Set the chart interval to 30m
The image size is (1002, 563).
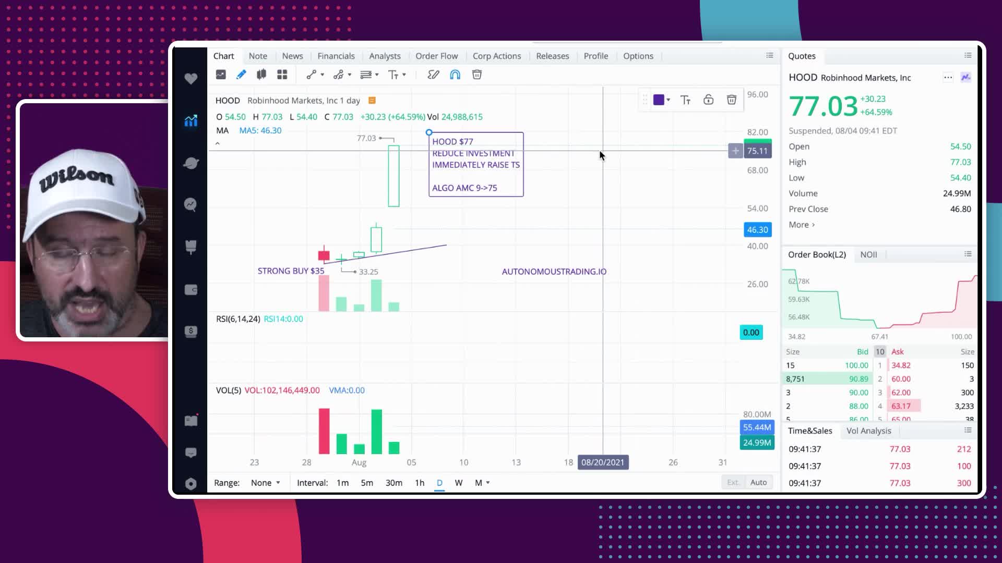point(393,483)
